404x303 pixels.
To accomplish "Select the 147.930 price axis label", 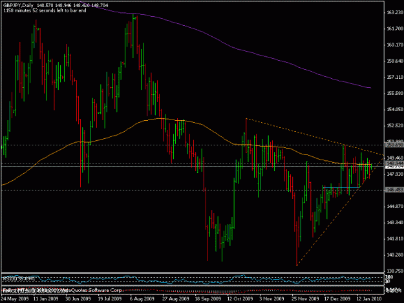I will click(x=395, y=174).
